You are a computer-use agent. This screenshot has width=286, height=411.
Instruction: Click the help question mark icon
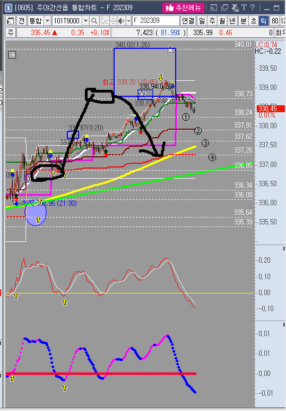(x=252, y=7)
